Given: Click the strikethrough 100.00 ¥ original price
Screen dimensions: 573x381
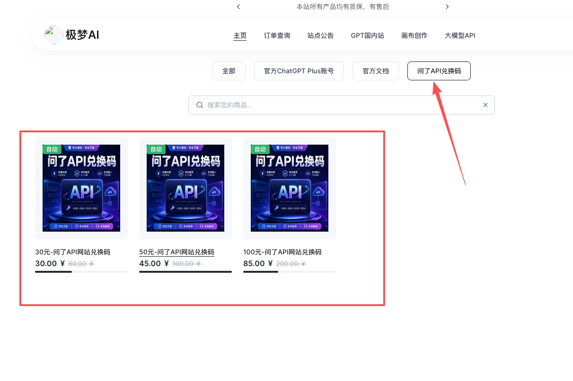Looking at the screenshot, I should pyautogui.click(x=187, y=264).
